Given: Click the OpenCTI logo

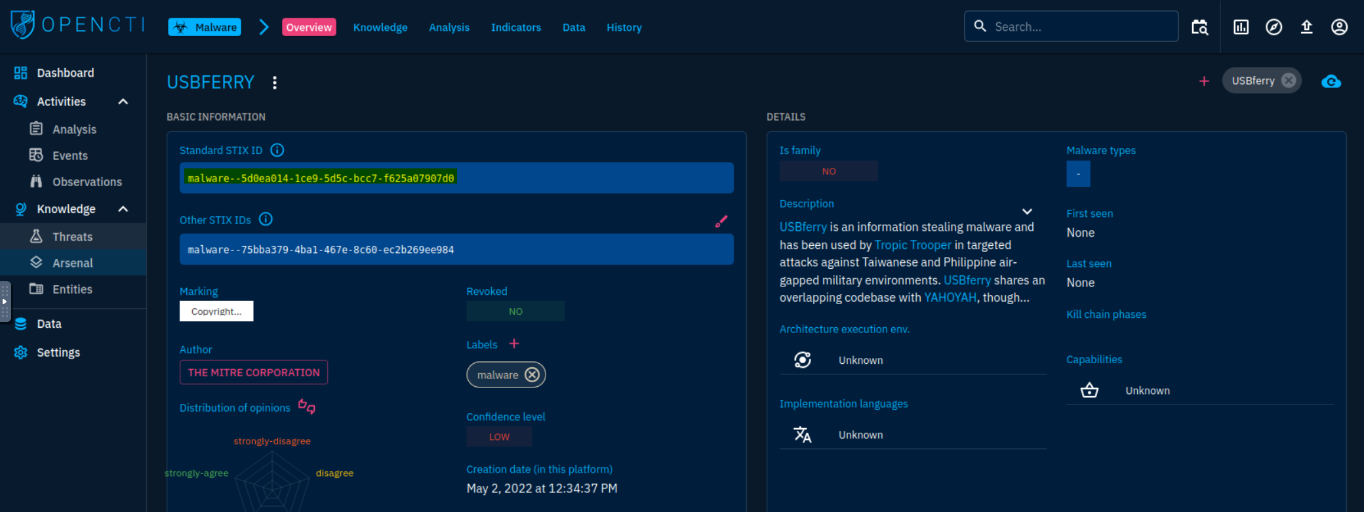Looking at the screenshot, I should tap(77, 25).
